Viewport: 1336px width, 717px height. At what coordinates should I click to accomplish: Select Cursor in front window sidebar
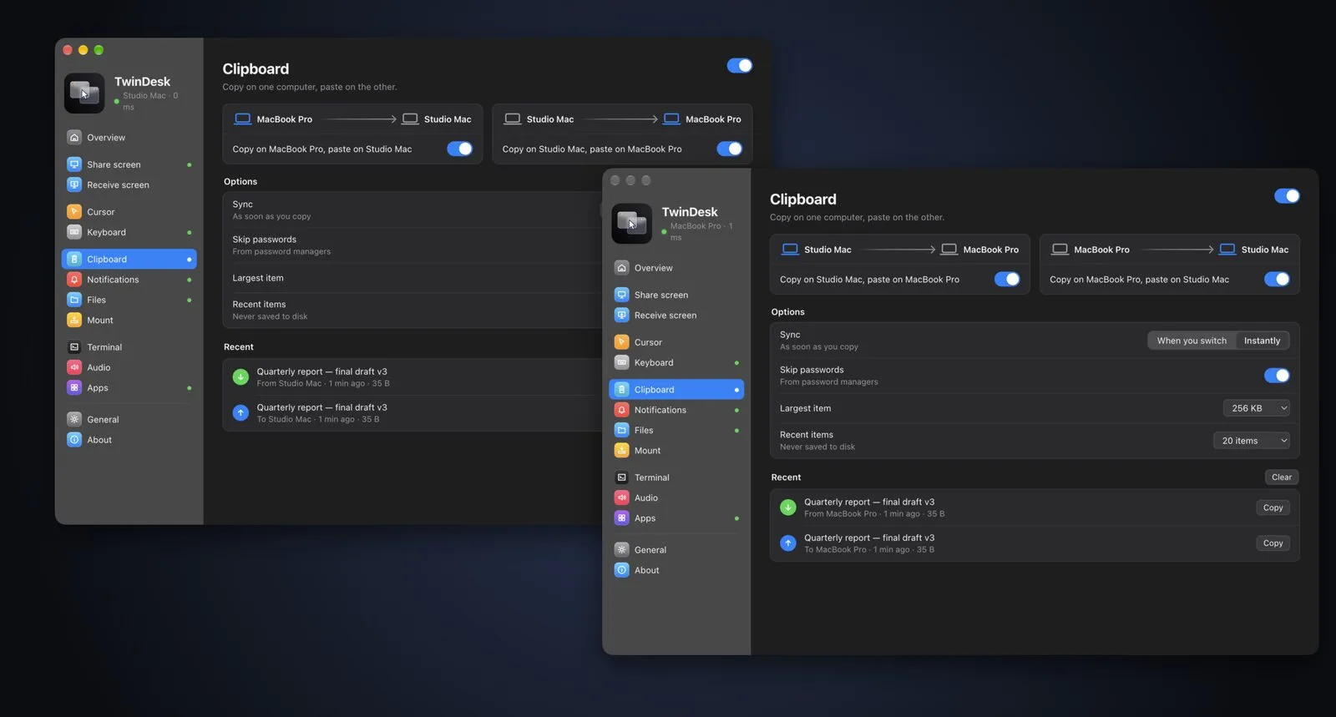676,342
